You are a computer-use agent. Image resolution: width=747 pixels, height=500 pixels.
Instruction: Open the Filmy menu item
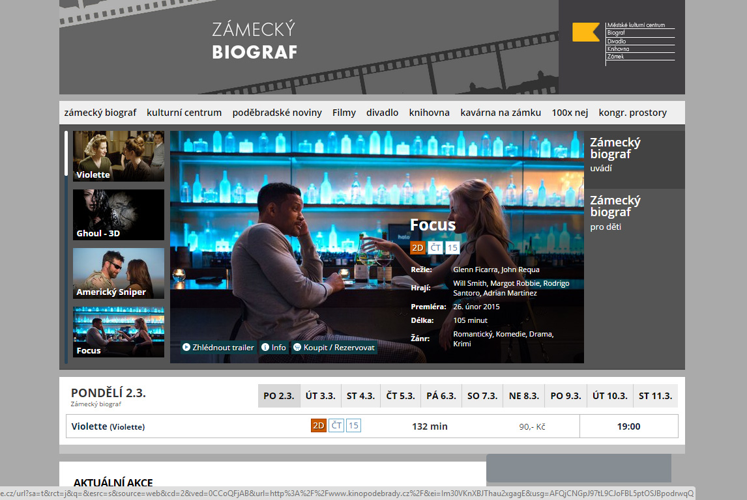[x=344, y=113]
